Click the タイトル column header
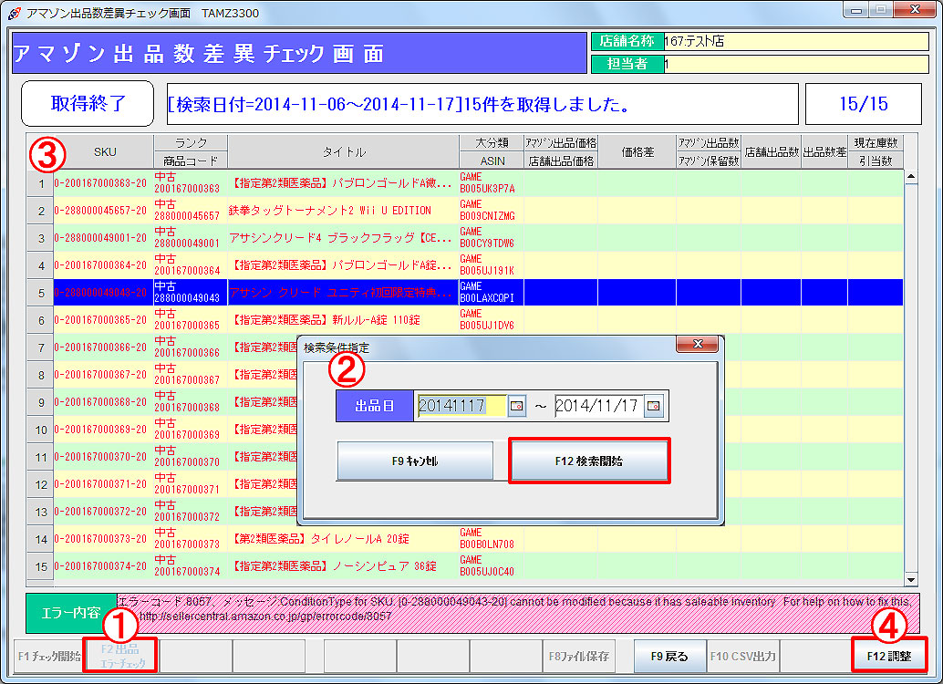The image size is (943, 684). (x=344, y=151)
